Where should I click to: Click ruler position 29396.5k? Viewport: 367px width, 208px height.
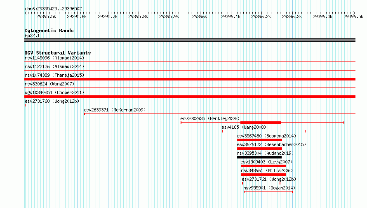tap(353, 17)
